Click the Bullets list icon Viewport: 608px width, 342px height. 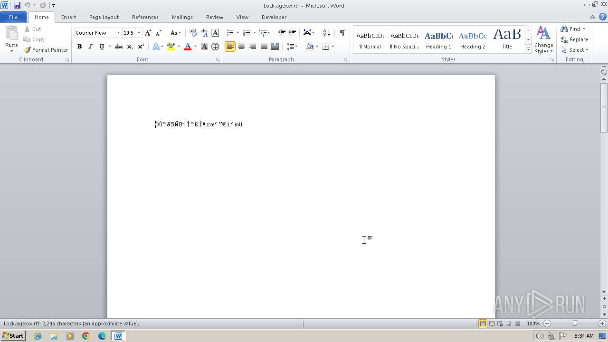tap(230, 33)
